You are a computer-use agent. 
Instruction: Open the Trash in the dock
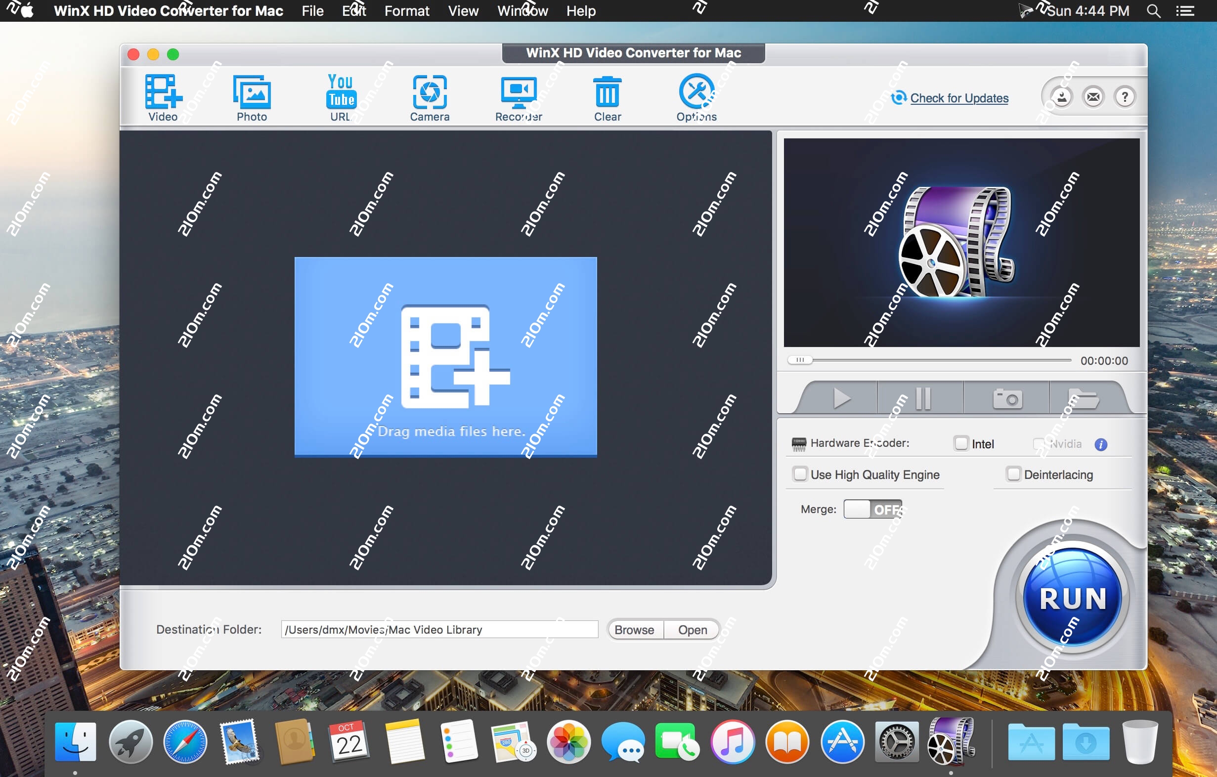pos(1140,741)
